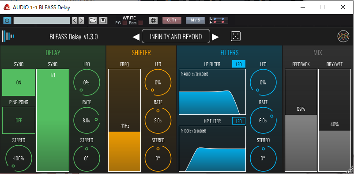Click the C.Tr button
Screen dimensions: 354x174
point(172,20)
